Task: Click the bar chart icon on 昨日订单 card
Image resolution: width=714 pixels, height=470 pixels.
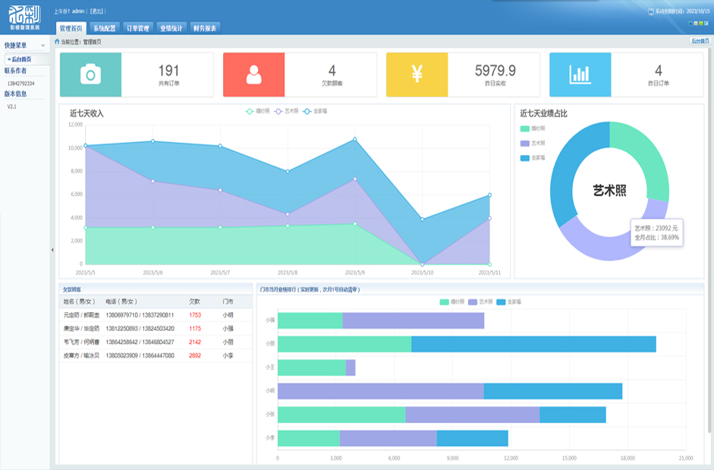Action: pyautogui.click(x=580, y=74)
